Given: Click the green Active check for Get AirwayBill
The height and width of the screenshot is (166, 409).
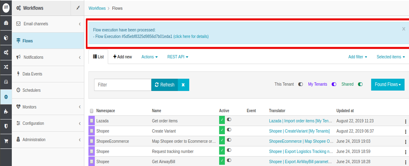Looking at the screenshot, I should pyautogui.click(x=222, y=162).
